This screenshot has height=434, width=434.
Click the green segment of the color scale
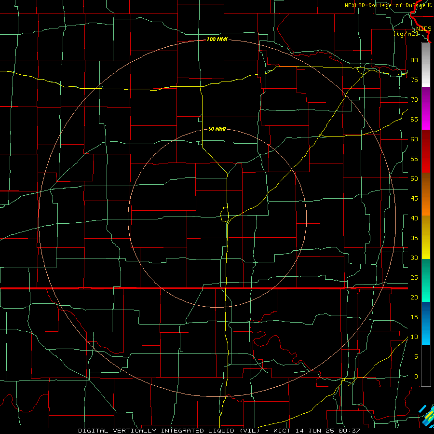tap(426, 280)
